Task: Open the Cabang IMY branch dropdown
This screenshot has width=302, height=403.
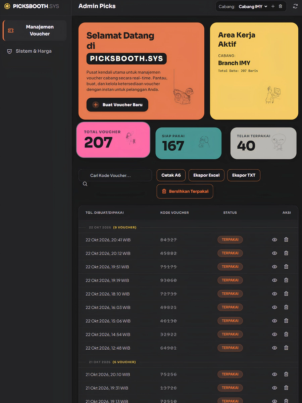Action: [x=253, y=6]
